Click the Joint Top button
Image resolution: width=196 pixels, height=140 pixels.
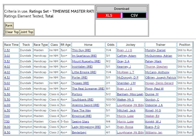(27, 32)
